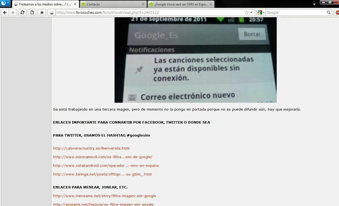The image size is (339, 206).
Task: Open the Google search engine selector
Action: click(261, 12)
